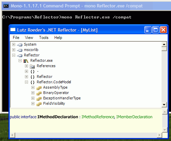Open the Help menu
The height and width of the screenshot is (141, 171).
click(x=58, y=38)
